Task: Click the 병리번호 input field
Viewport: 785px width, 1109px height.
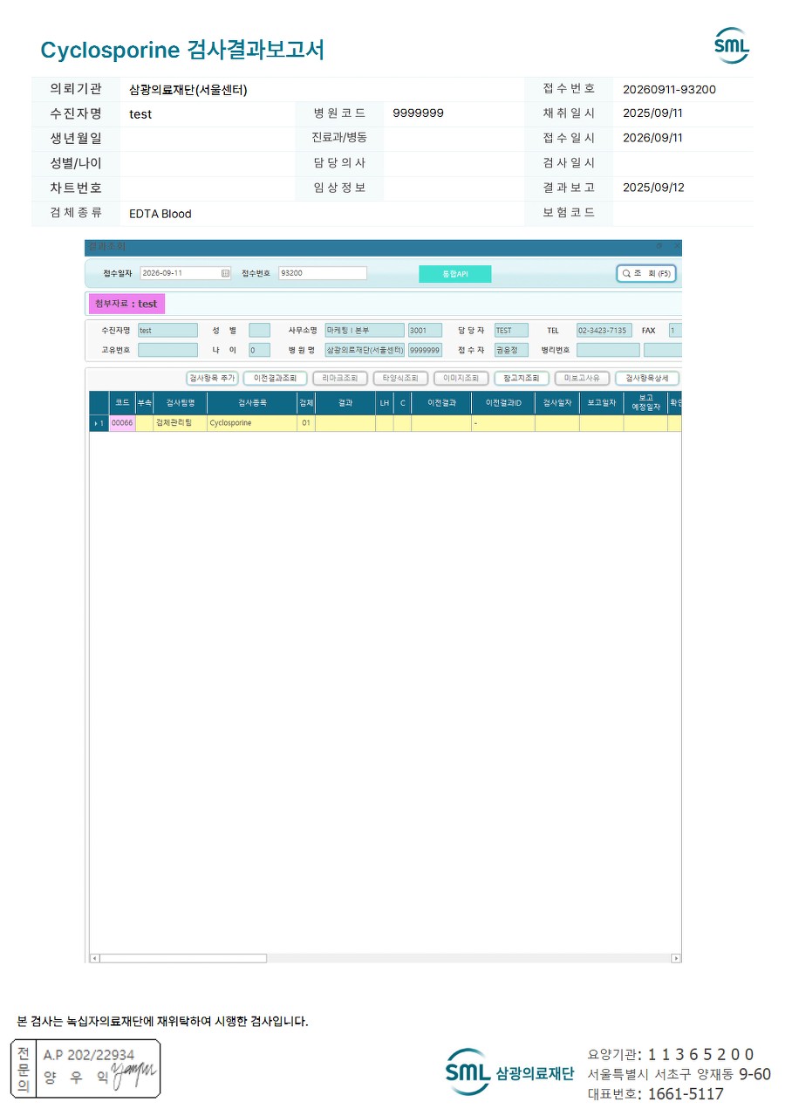Action: point(608,350)
